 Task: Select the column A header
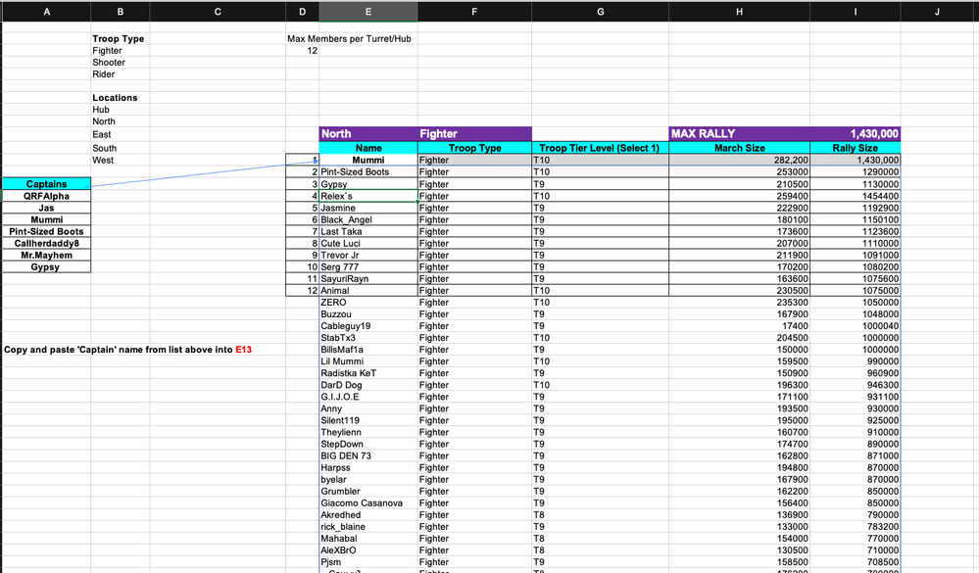(46, 12)
